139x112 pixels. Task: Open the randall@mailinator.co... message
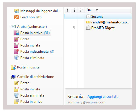click(110, 22)
